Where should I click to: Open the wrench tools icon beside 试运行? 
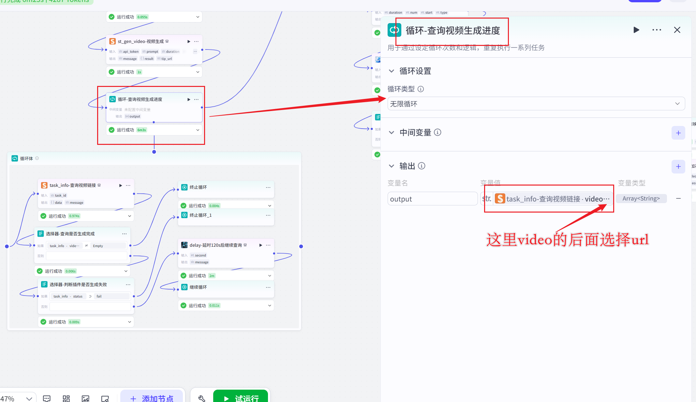click(202, 398)
